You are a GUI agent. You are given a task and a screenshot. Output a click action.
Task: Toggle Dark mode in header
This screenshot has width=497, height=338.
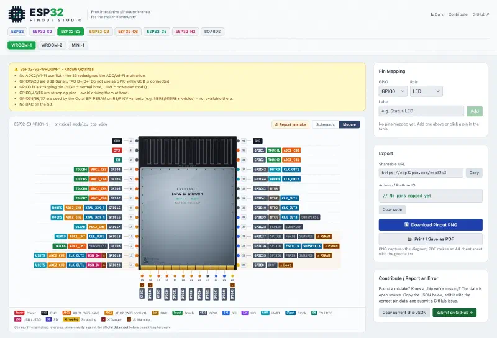[437, 14]
